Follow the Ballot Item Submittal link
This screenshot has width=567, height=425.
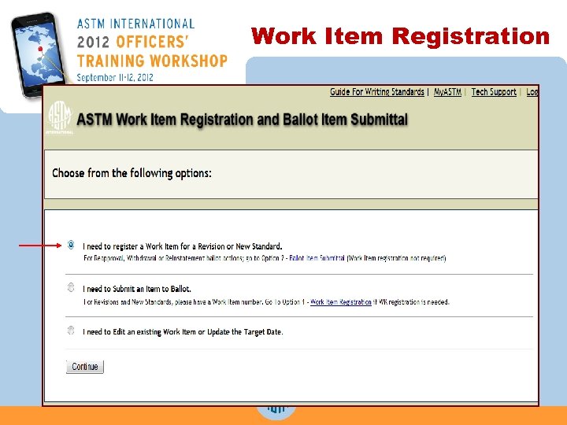coord(317,258)
